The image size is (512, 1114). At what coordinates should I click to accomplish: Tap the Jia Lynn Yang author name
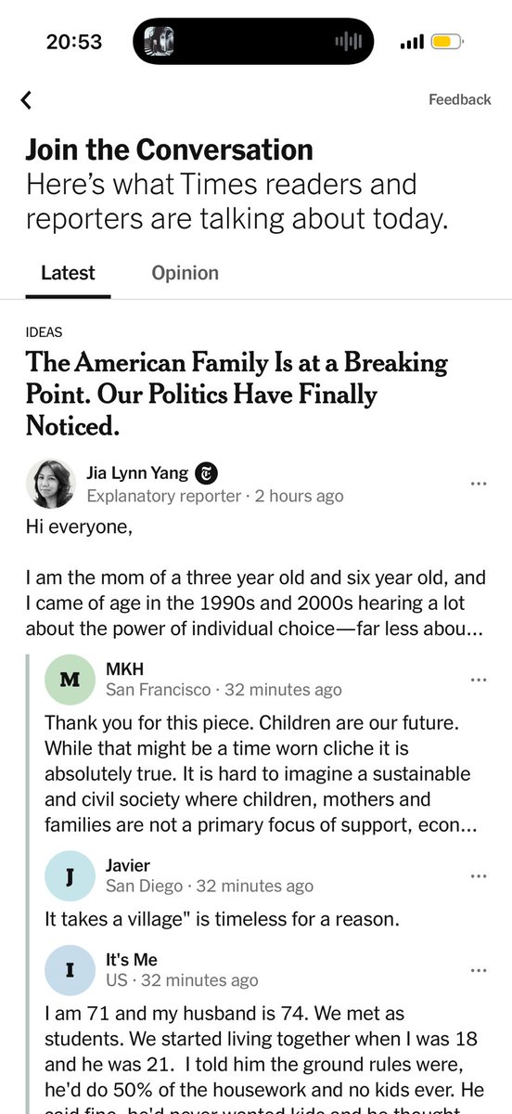click(137, 473)
